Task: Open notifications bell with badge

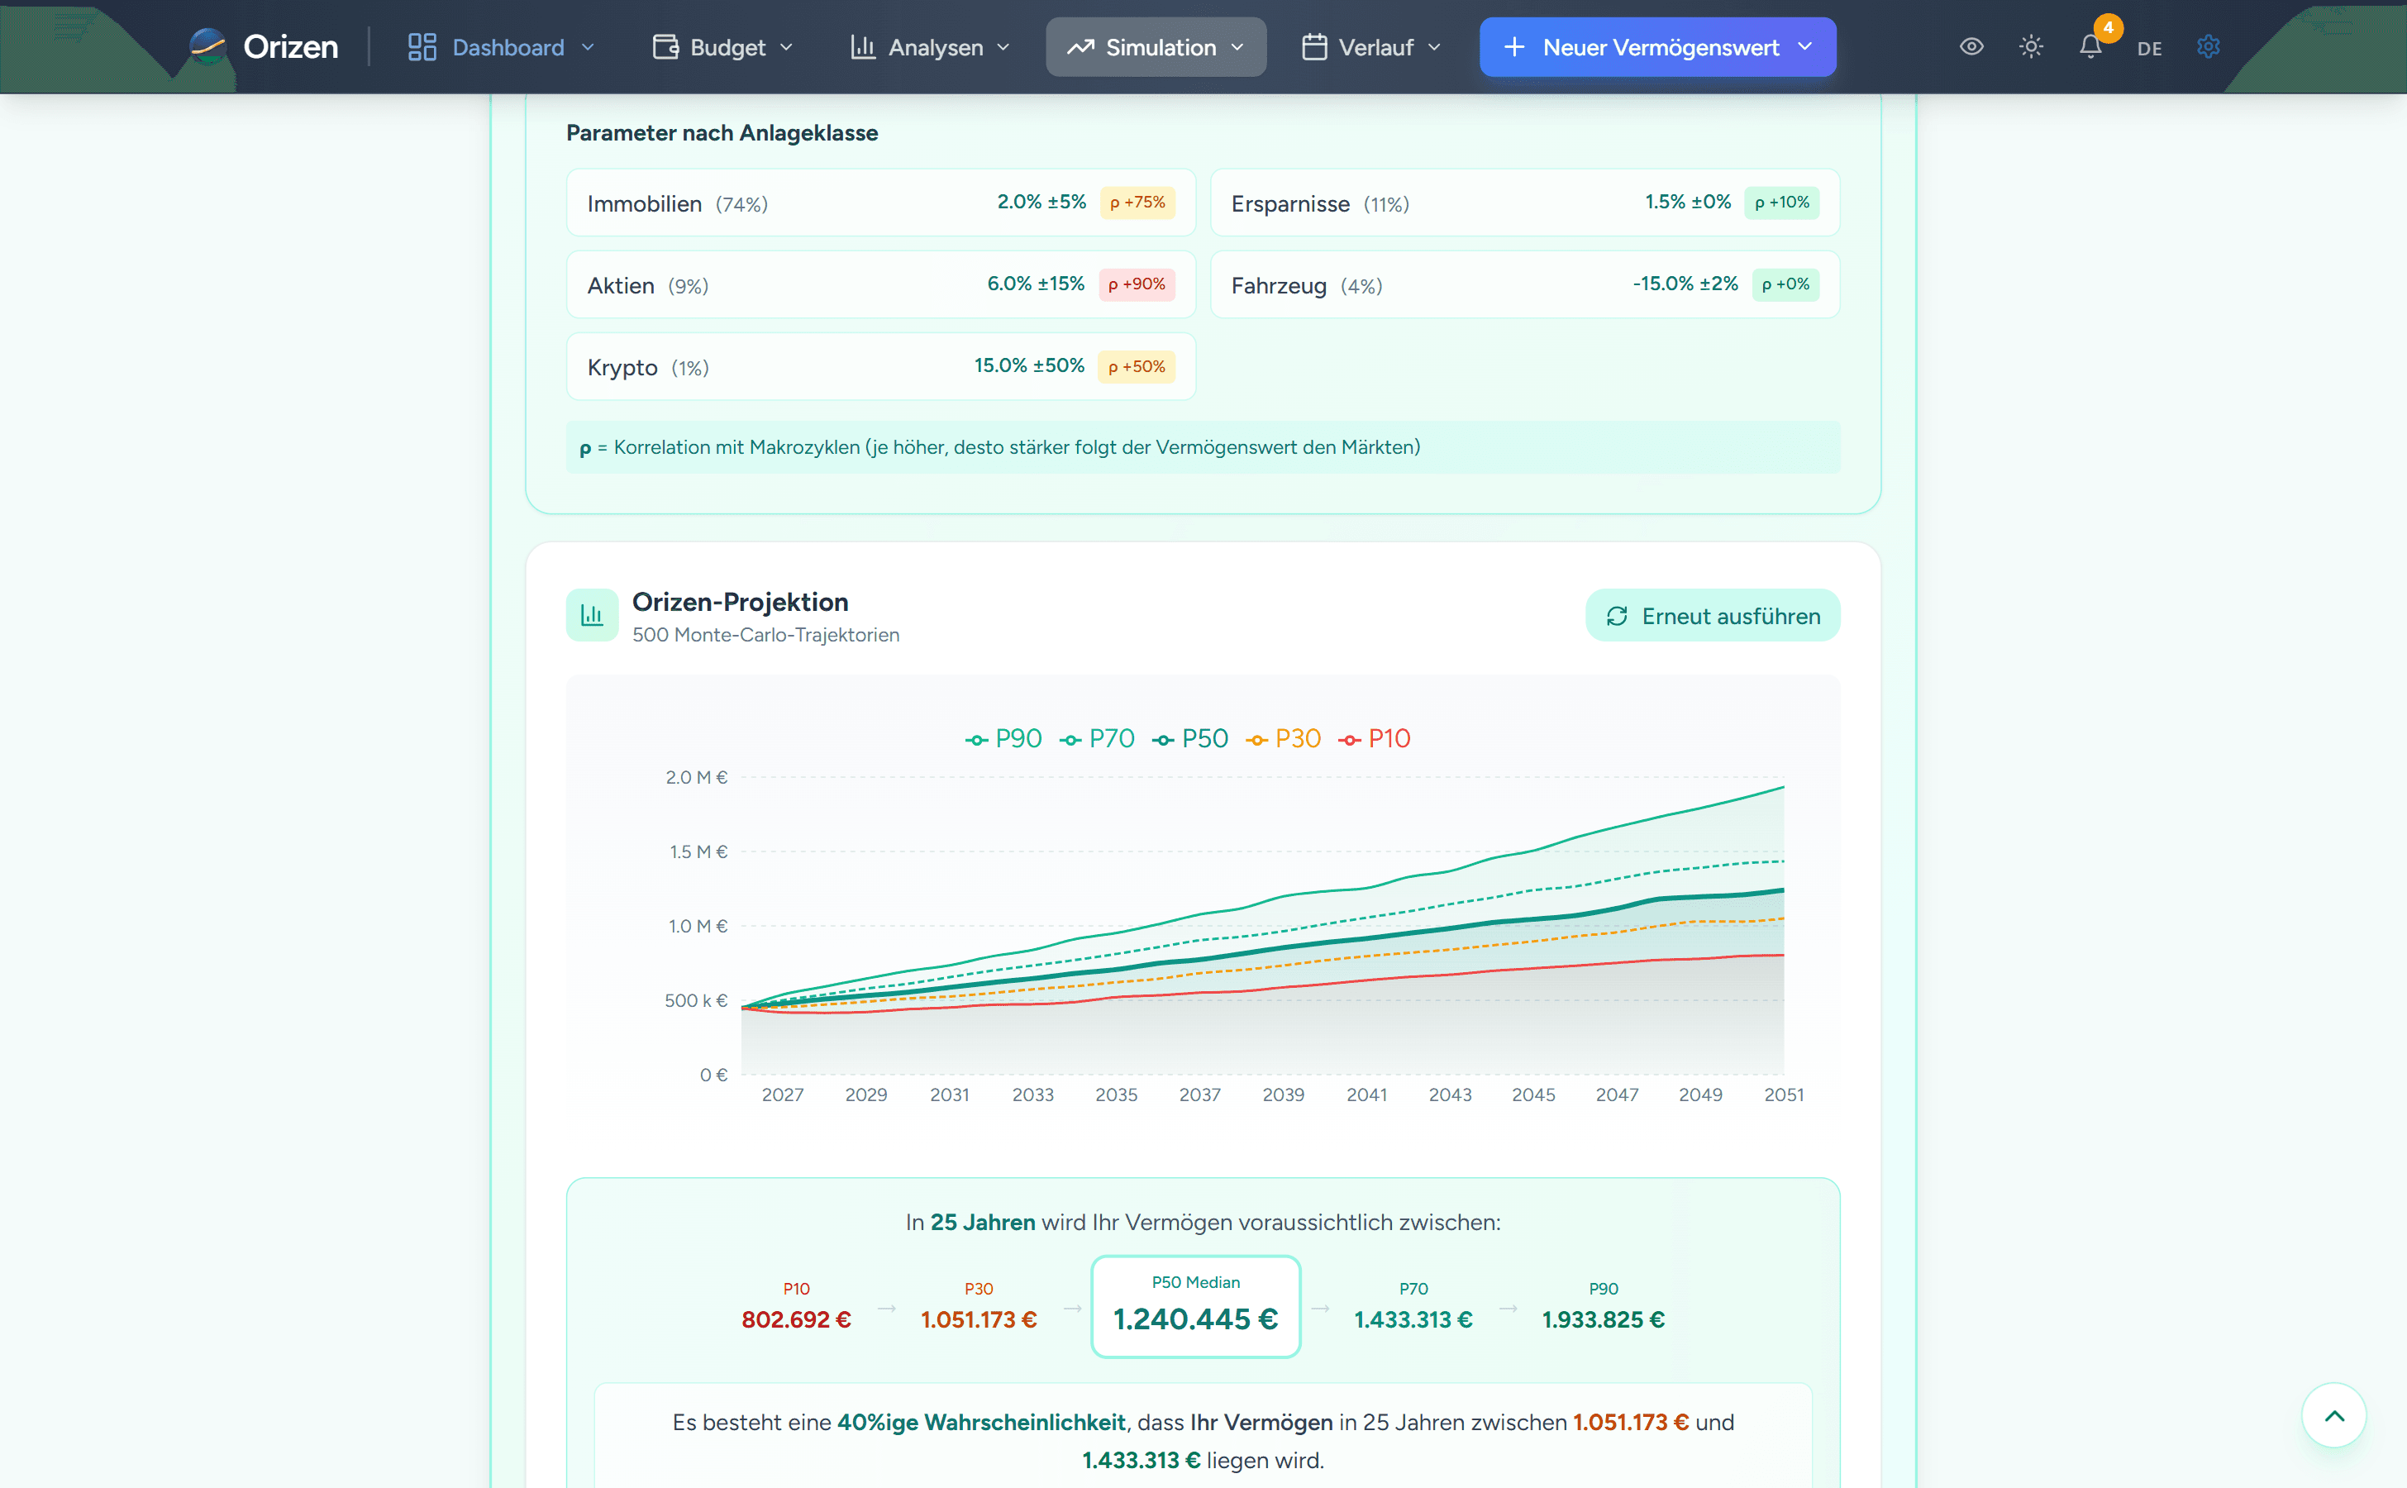Action: pos(2091,45)
